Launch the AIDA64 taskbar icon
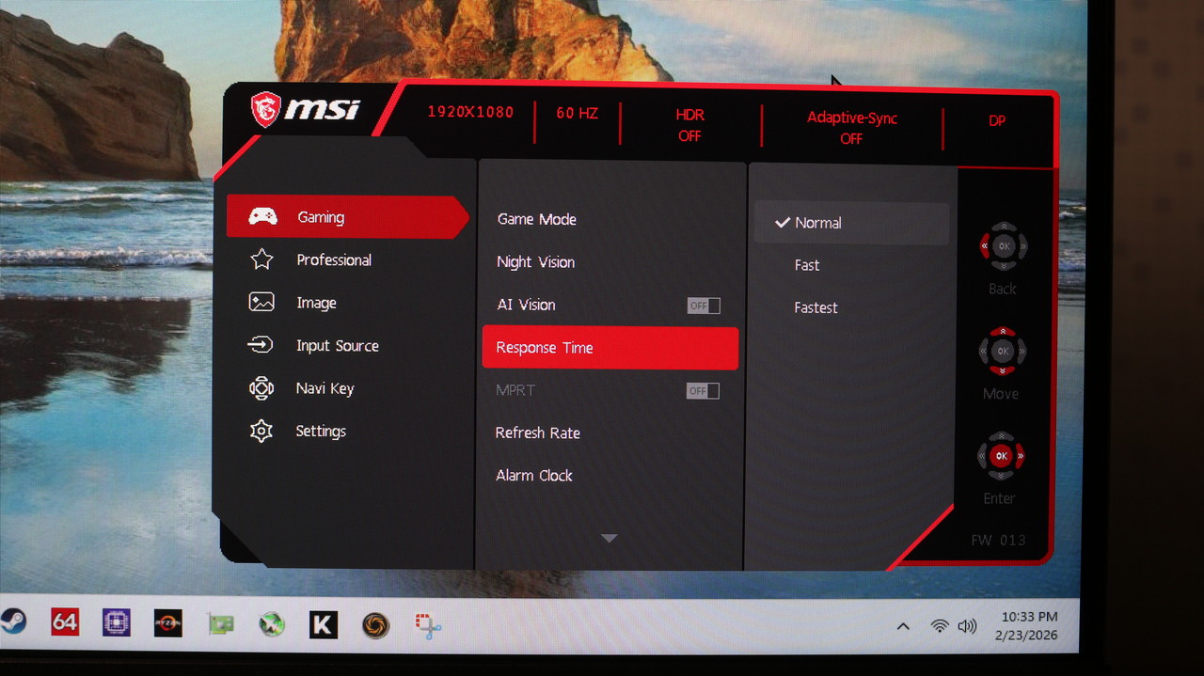 coord(65,622)
